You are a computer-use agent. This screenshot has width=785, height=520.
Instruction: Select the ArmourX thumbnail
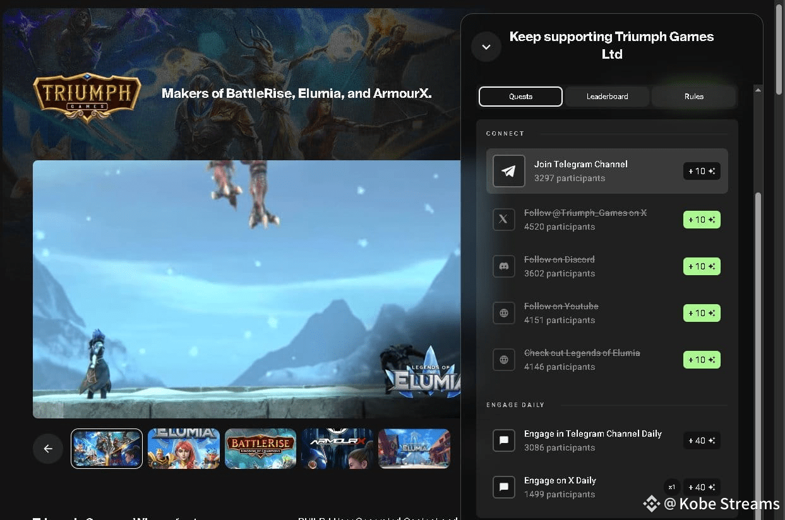337,449
